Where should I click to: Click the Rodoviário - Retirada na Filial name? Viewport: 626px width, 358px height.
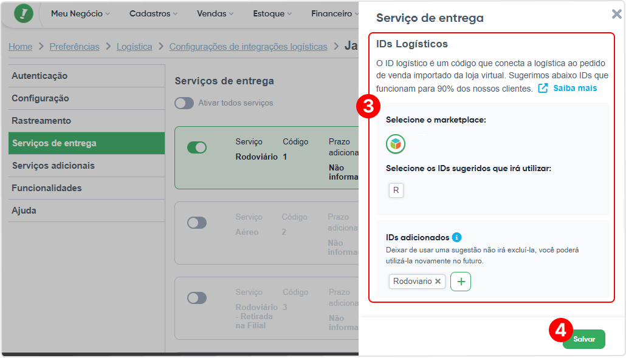[x=256, y=316]
